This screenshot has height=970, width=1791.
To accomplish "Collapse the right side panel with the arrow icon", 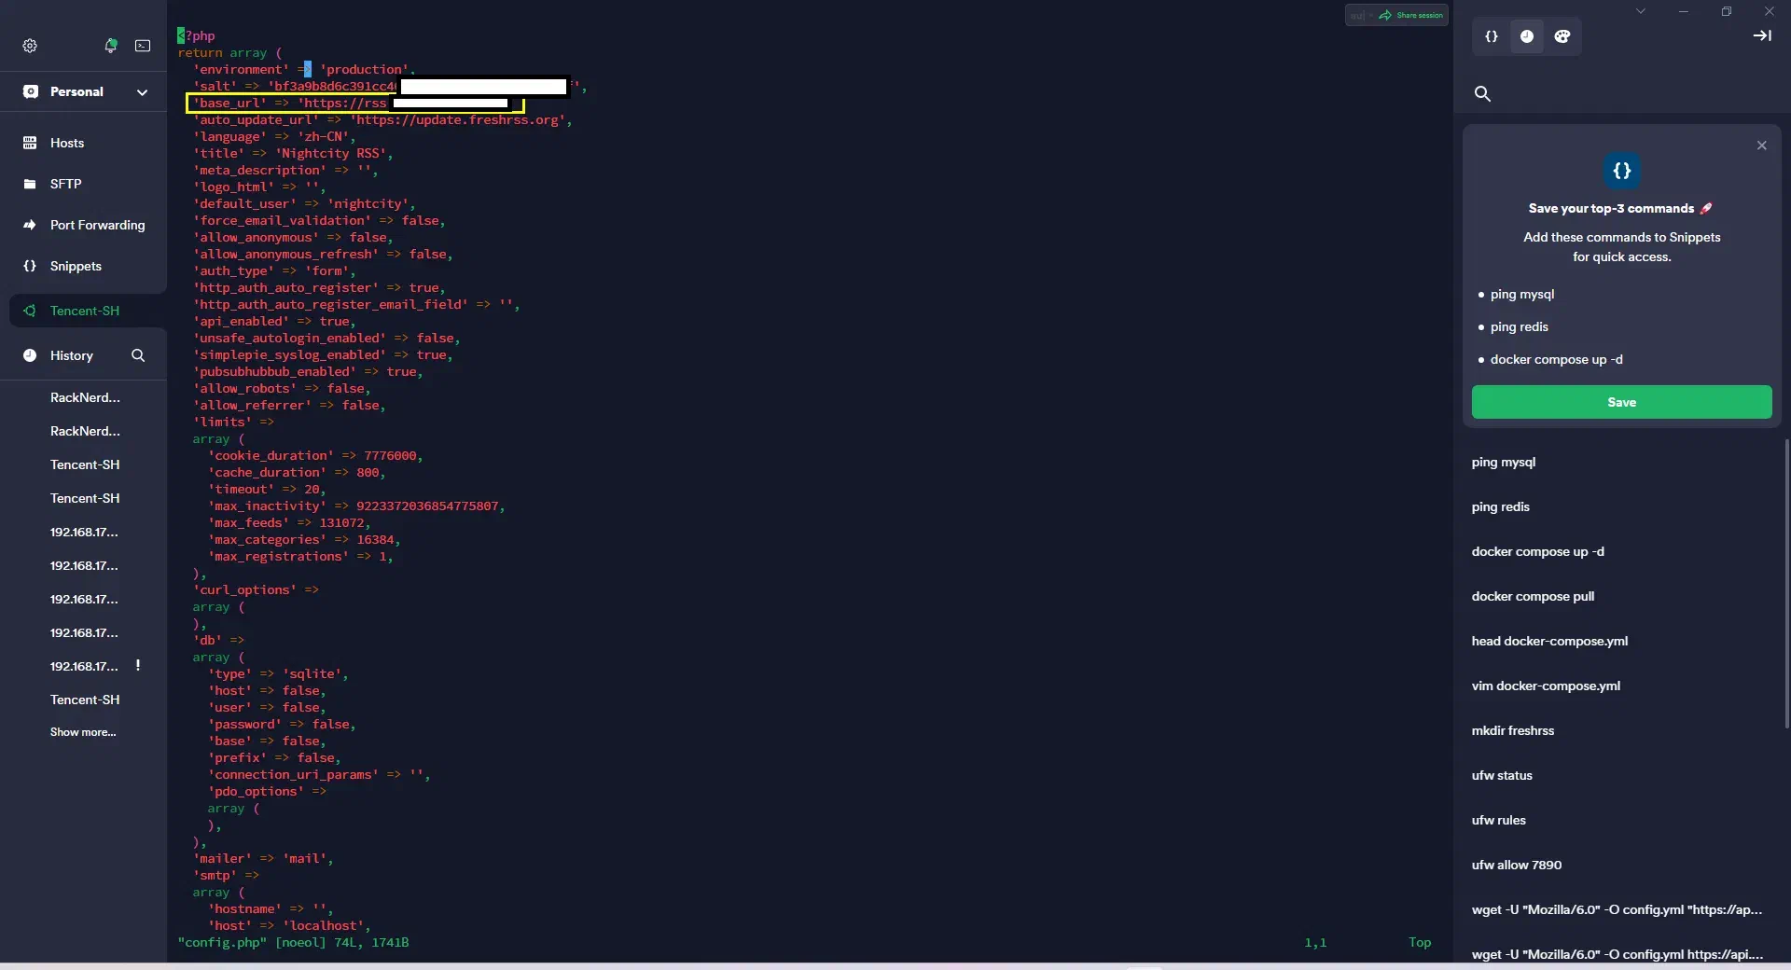I will pyautogui.click(x=1763, y=36).
